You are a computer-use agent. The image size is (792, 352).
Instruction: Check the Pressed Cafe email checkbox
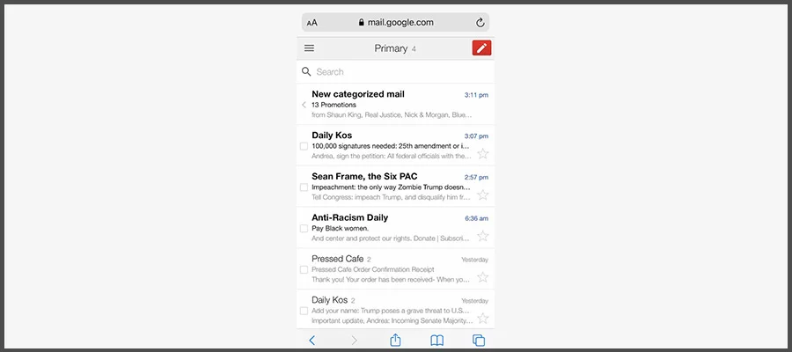[304, 269]
